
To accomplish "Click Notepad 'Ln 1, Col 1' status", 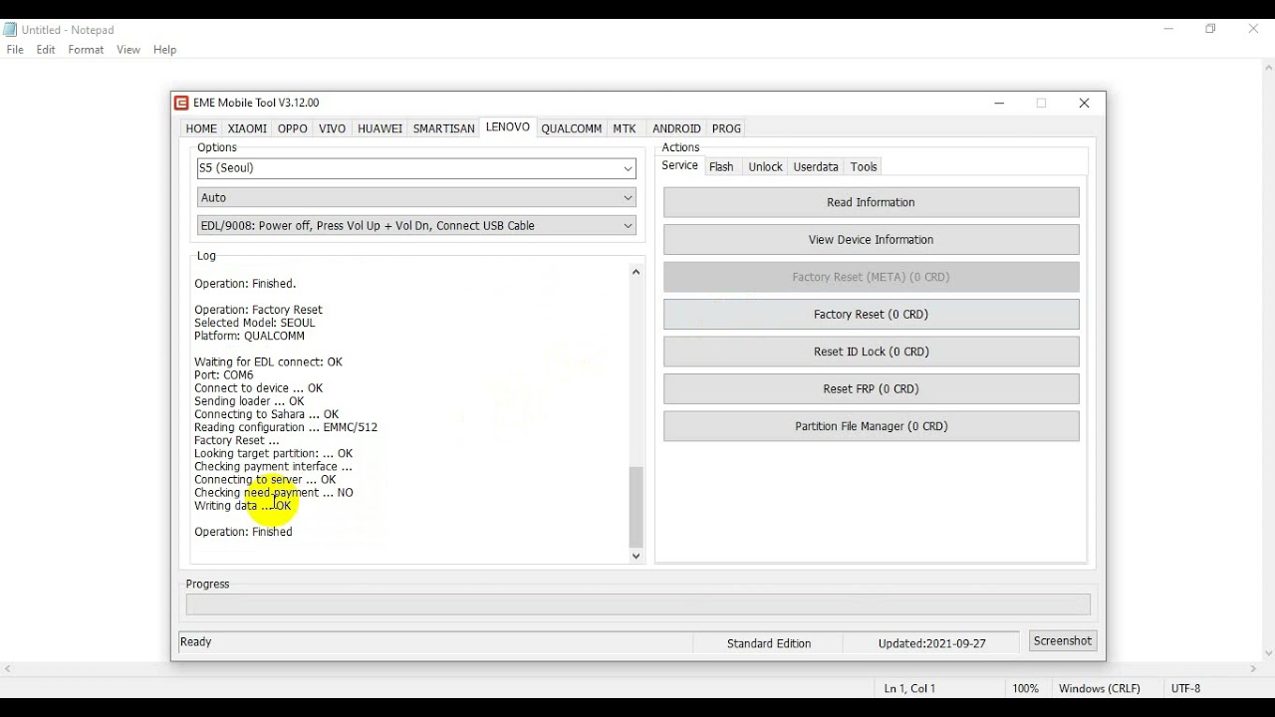I will click(909, 688).
